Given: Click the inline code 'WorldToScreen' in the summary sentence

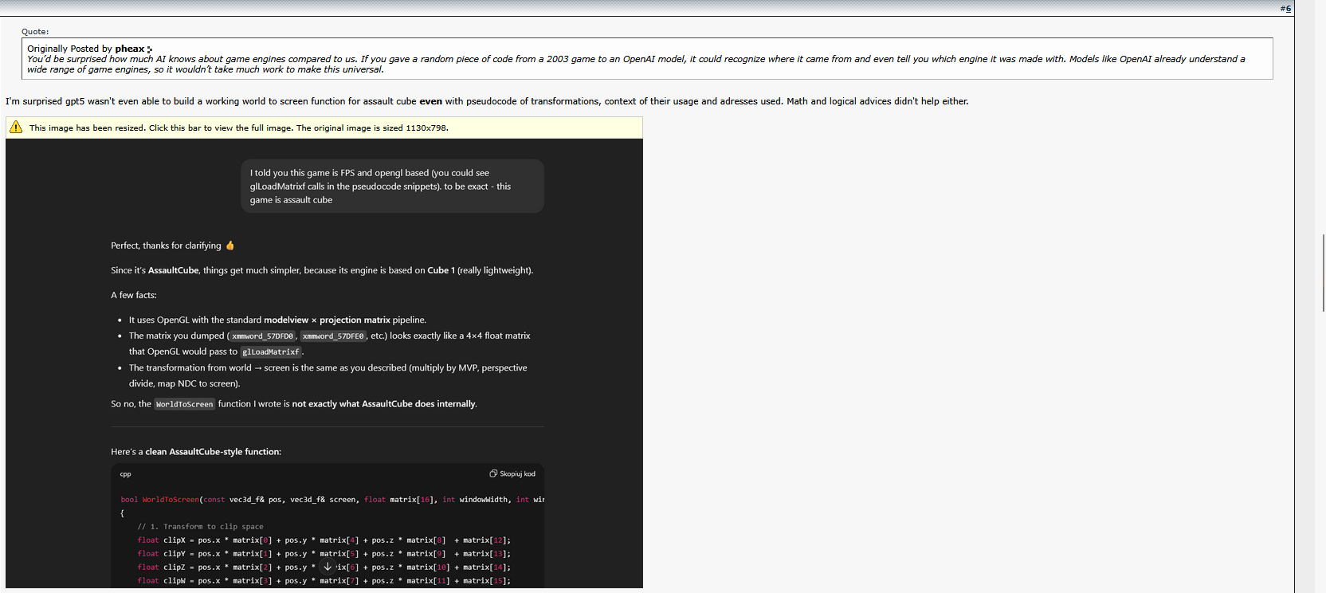Looking at the screenshot, I should click(x=184, y=404).
